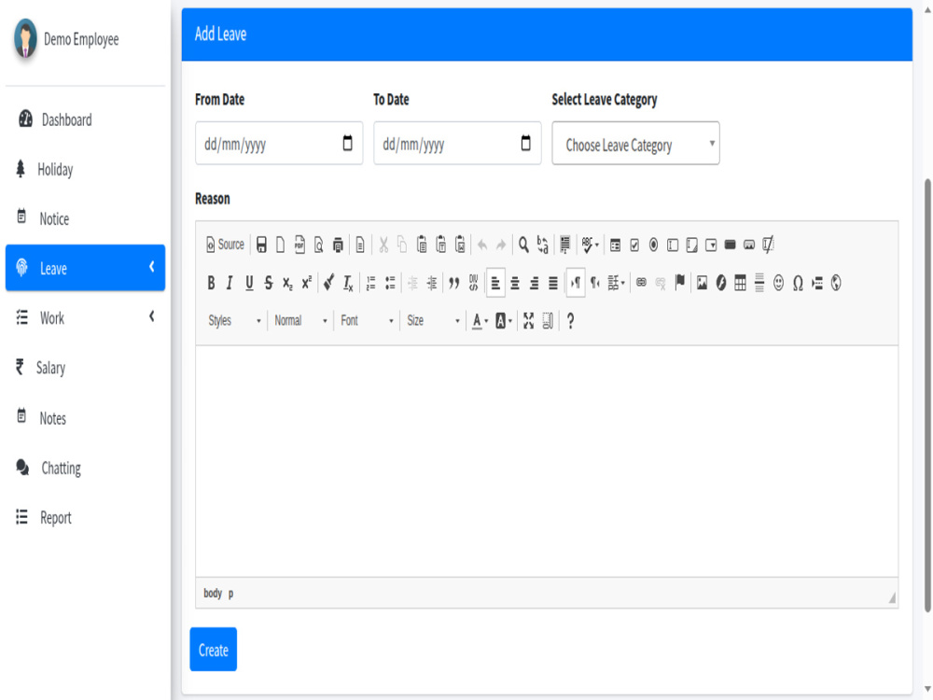The width and height of the screenshot is (933, 700).
Task: Click the Replace icon
Action: pyautogui.click(x=542, y=245)
